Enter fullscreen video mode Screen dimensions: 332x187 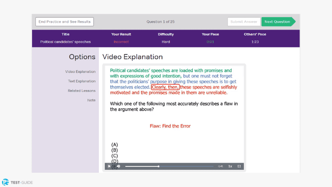pos(239,166)
